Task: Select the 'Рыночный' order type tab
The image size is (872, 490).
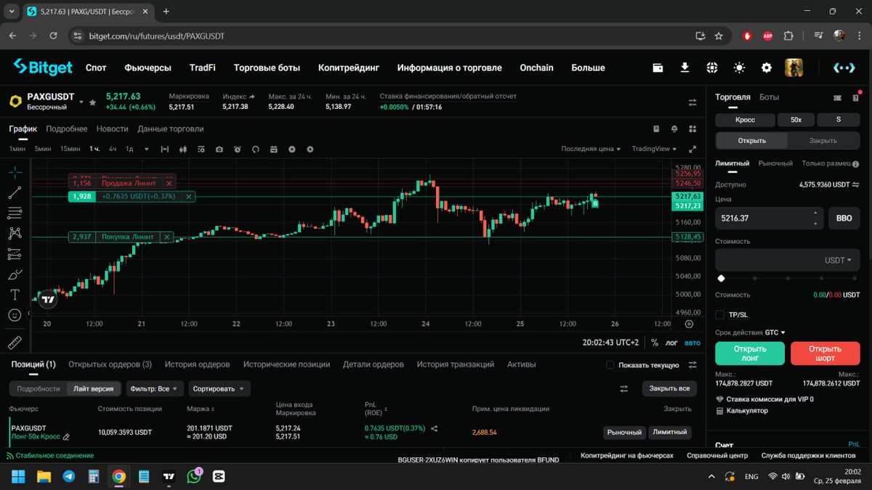Action: [775, 163]
